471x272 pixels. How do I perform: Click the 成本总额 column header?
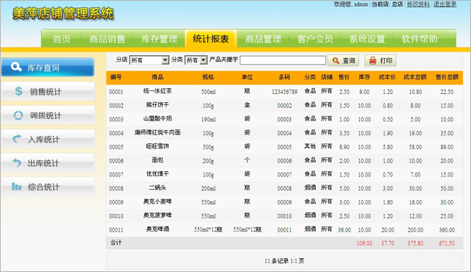(x=415, y=77)
